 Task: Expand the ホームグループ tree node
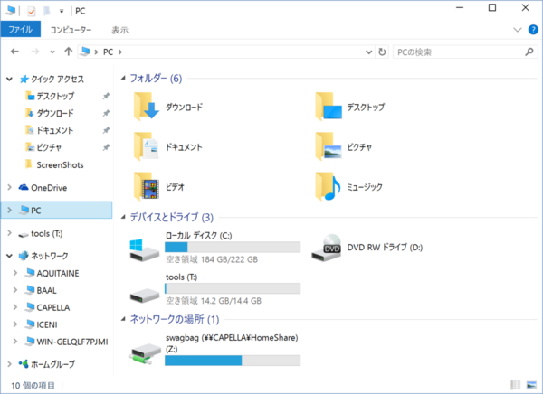[10, 364]
